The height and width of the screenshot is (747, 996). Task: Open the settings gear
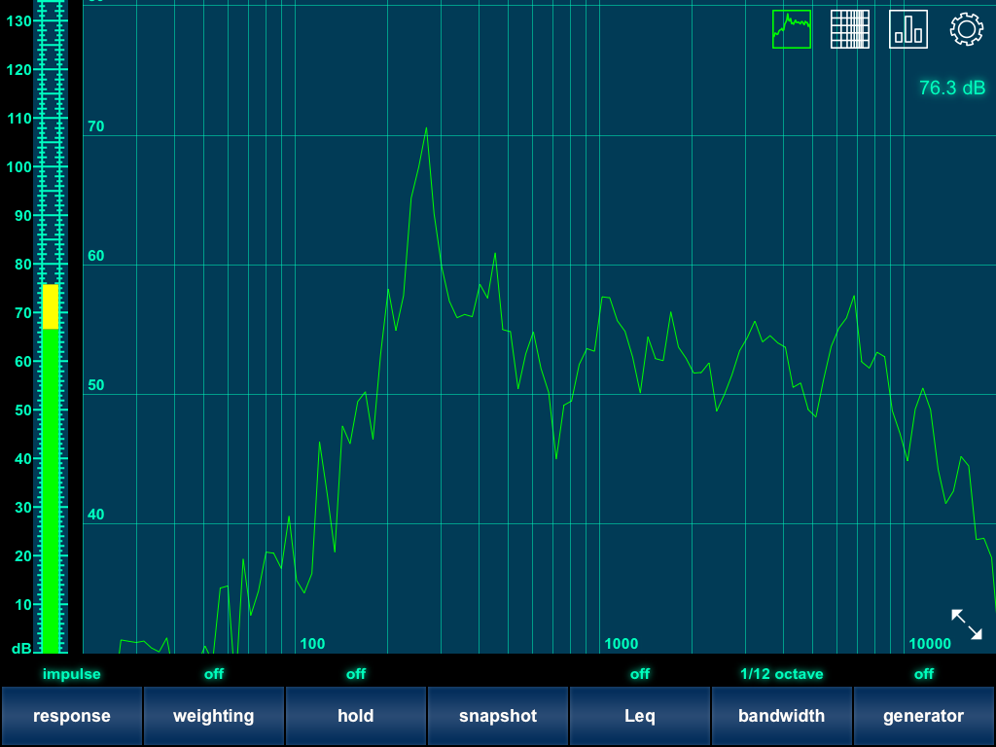tap(966, 29)
